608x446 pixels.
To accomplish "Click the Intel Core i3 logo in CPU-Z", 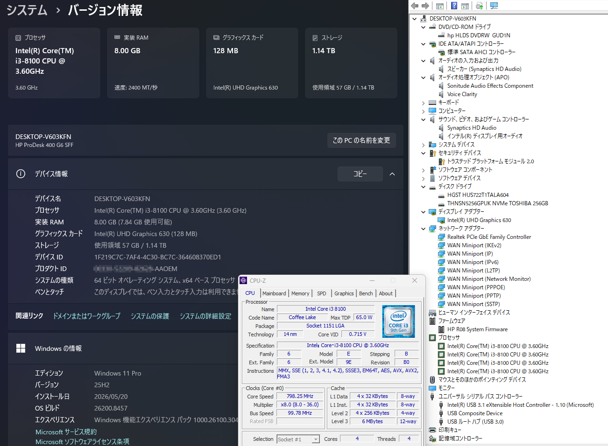I will (x=398, y=321).
